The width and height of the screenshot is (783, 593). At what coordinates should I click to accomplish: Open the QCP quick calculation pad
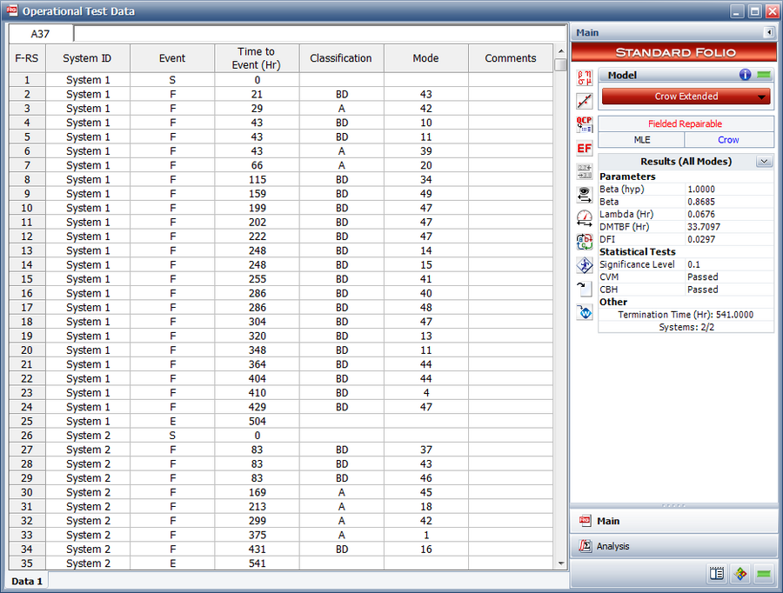[585, 124]
